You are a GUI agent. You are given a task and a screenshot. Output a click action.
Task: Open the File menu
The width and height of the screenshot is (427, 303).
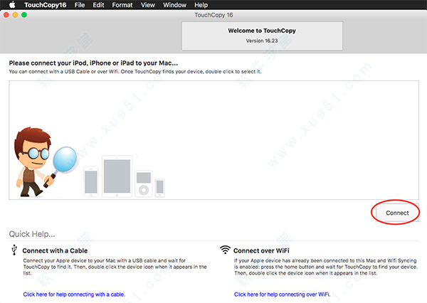coord(80,5)
